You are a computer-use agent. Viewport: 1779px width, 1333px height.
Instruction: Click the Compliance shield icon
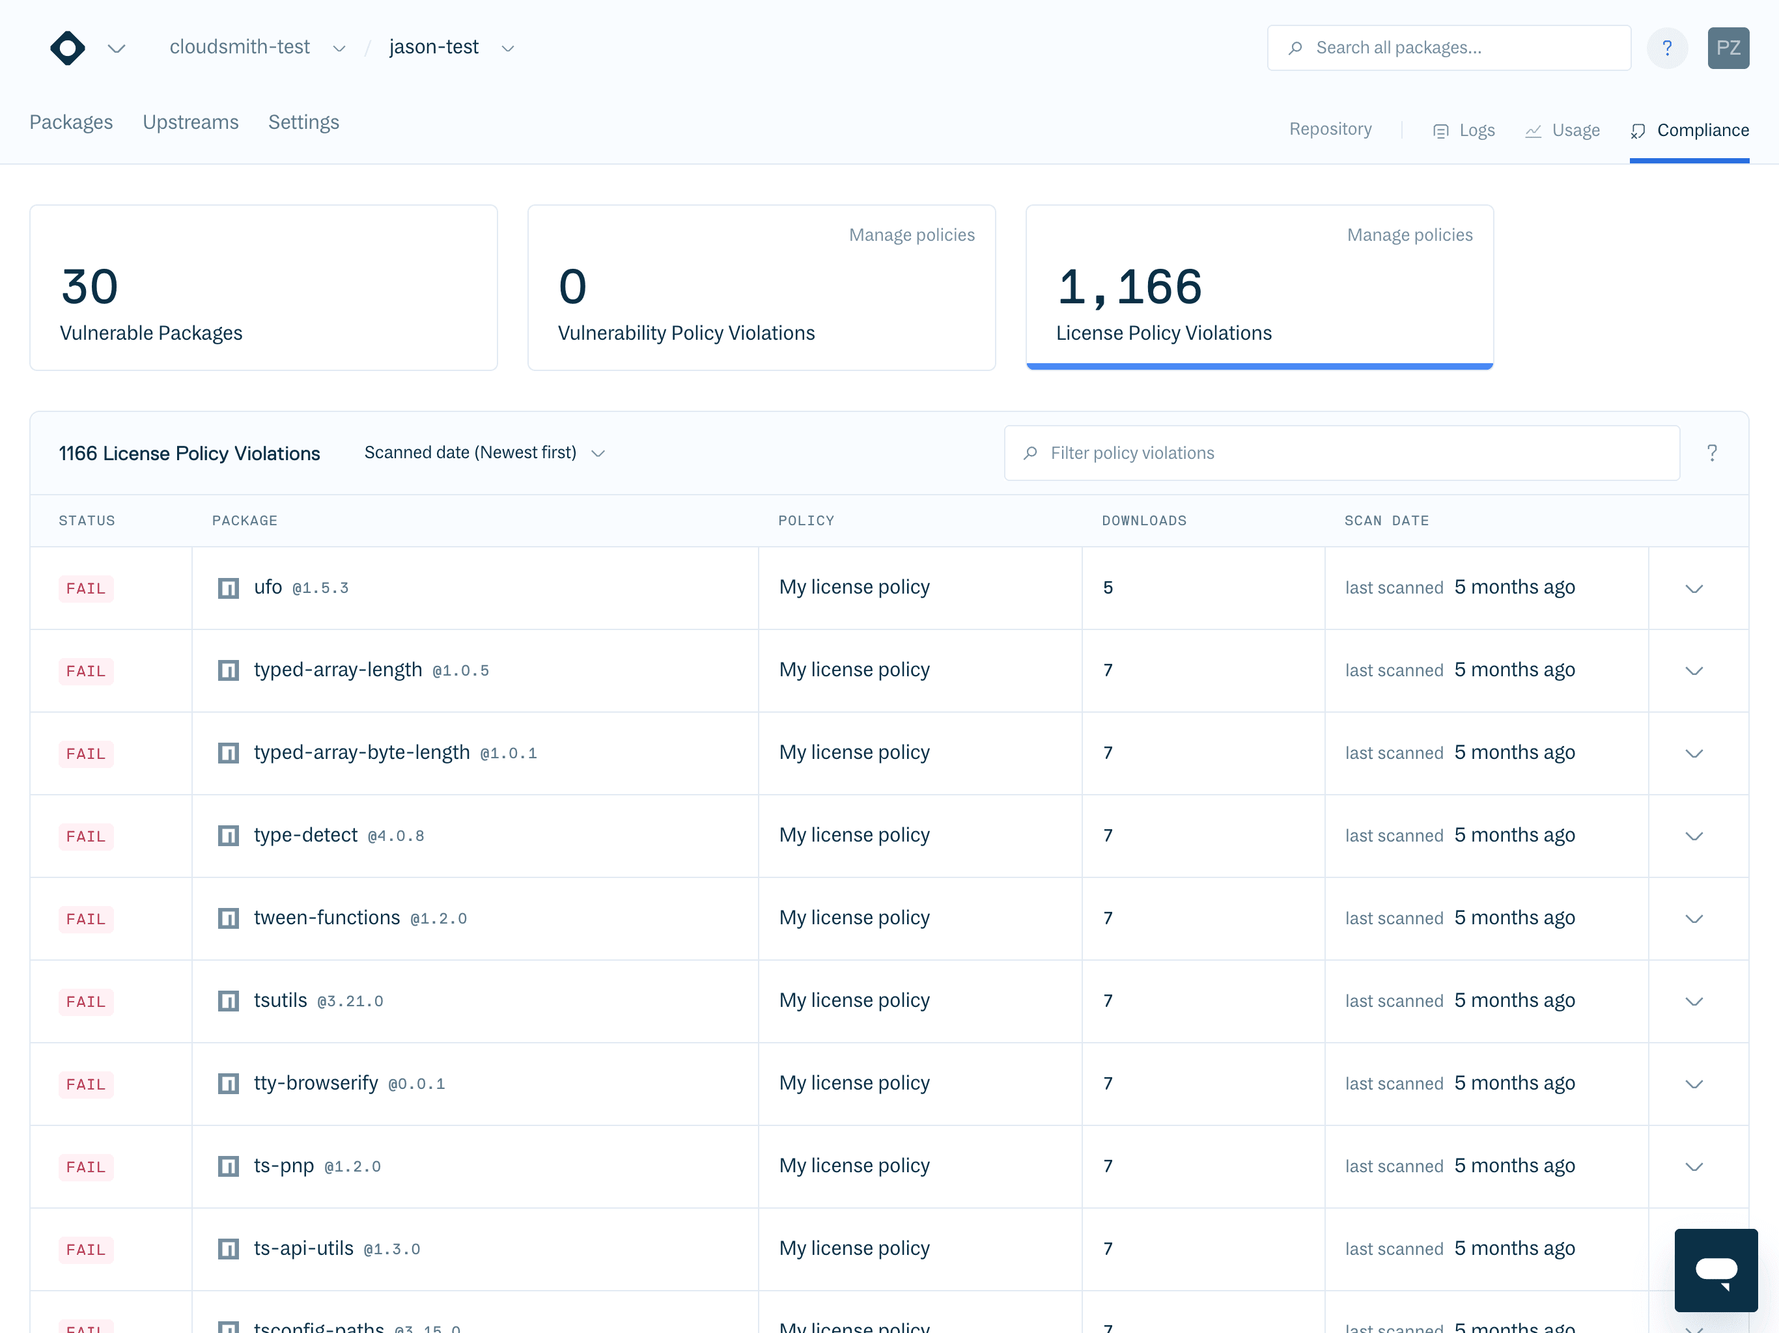tap(1638, 130)
